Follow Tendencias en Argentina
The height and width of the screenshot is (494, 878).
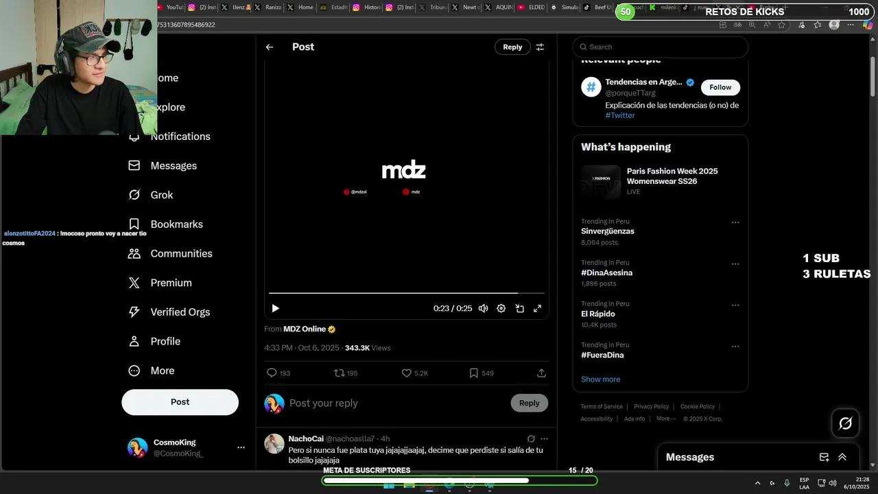720,87
